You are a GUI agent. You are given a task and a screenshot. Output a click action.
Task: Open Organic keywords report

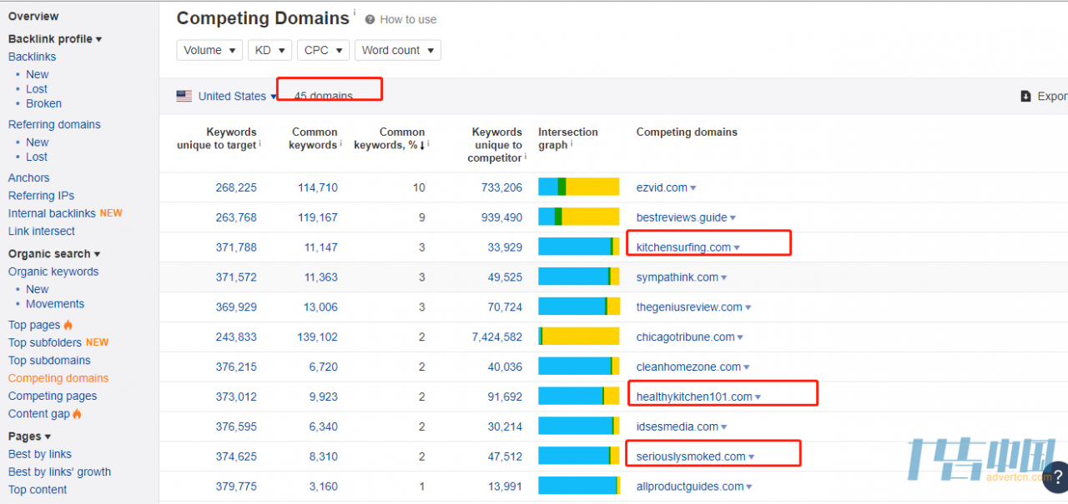[53, 272]
